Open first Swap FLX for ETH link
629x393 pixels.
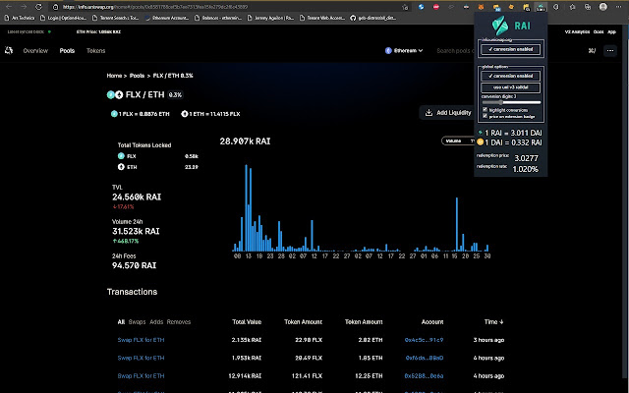click(x=141, y=339)
